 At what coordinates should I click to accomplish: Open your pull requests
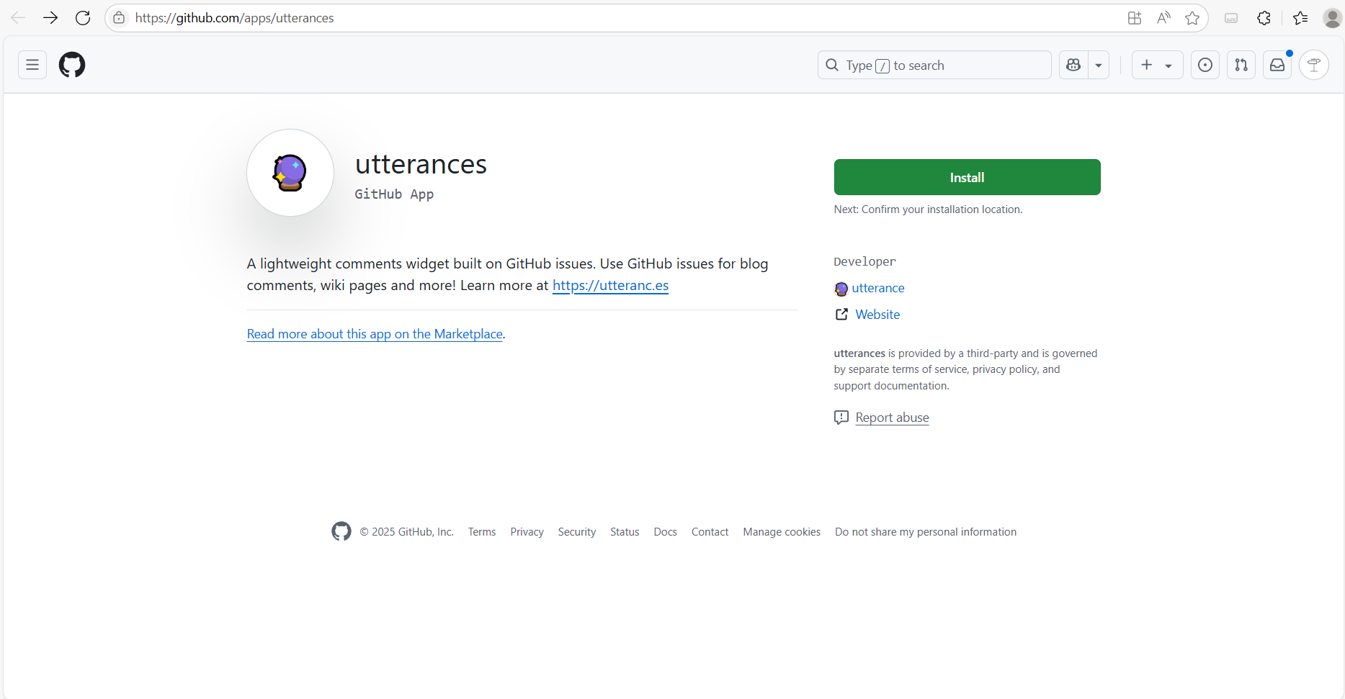[1241, 65]
